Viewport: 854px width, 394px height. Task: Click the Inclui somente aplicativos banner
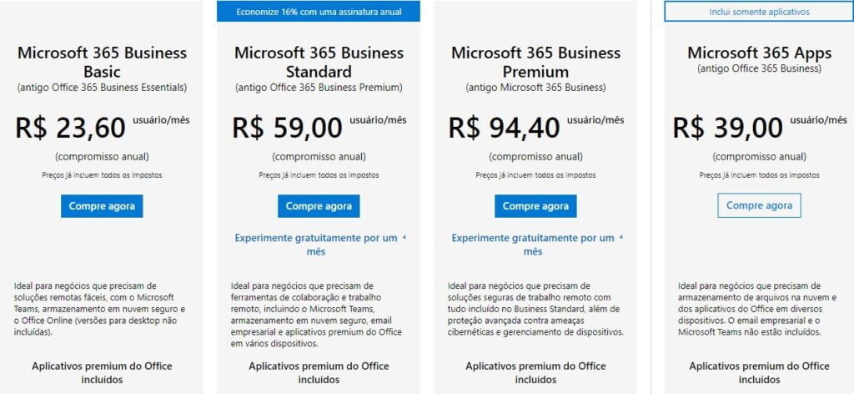[759, 12]
